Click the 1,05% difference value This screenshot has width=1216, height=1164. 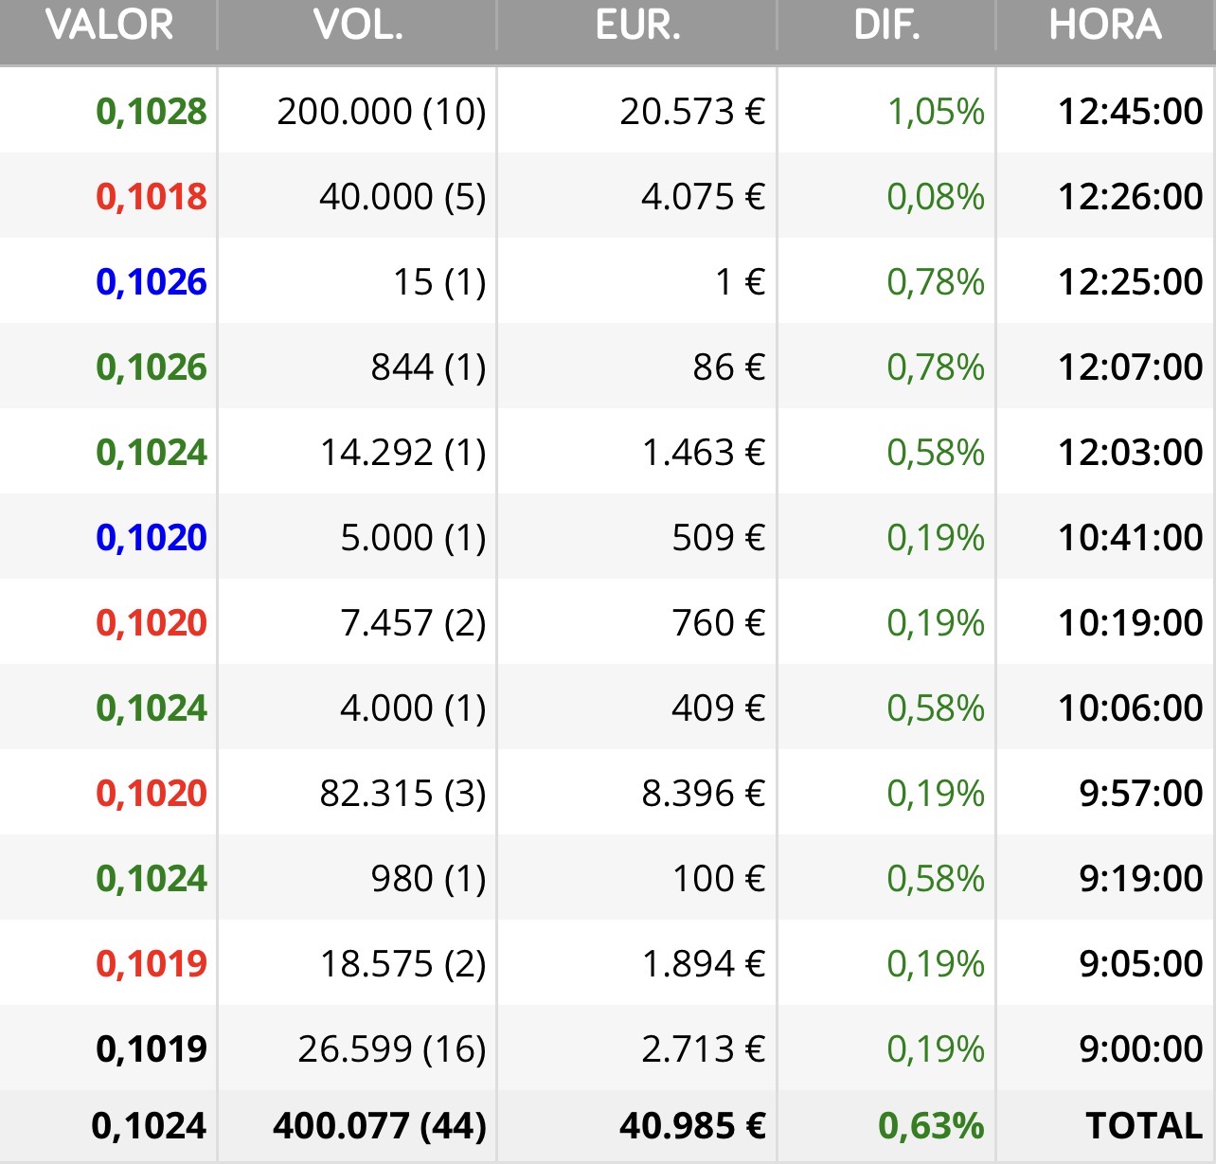coord(936,112)
